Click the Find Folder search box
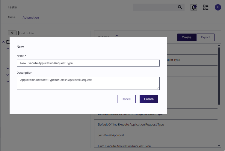This screenshot has height=151, width=225. coord(37,33)
